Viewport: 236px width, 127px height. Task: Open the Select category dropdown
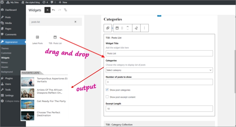pyautogui.click(x=159, y=70)
